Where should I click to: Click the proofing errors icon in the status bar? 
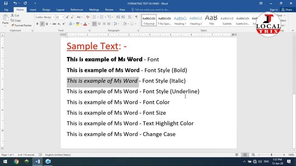[x=40, y=155]
